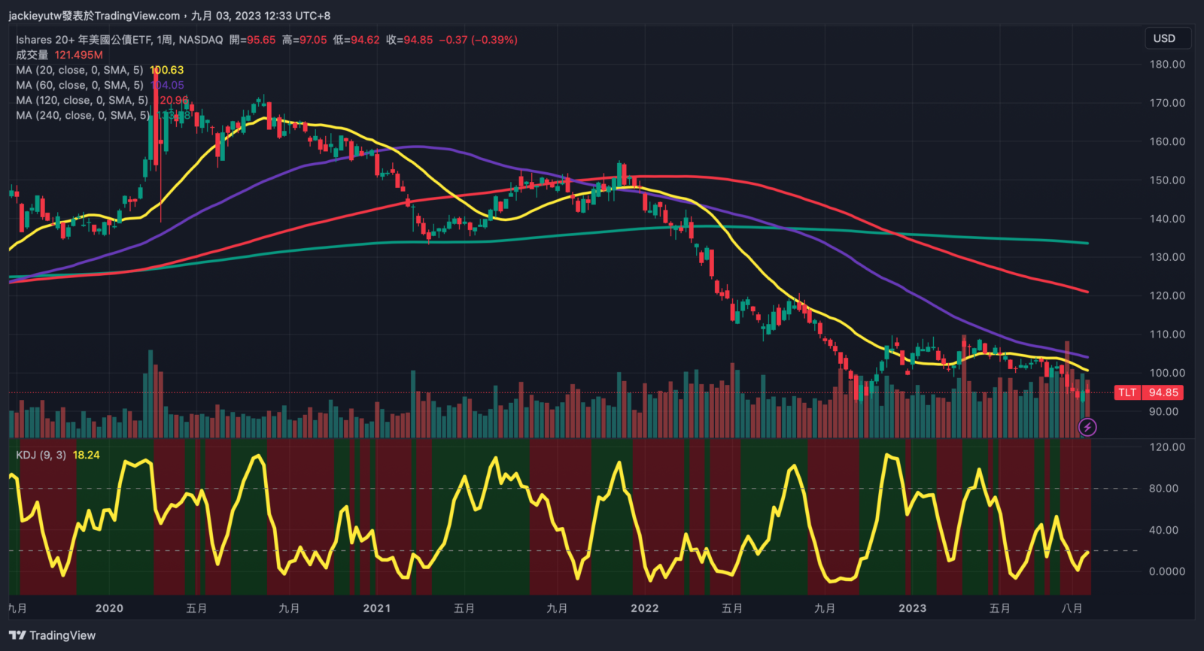Click the Ishares 20+ ETF symbol title
The height and width of the screenshot is (651, 1204).
(x=119, y=40)
